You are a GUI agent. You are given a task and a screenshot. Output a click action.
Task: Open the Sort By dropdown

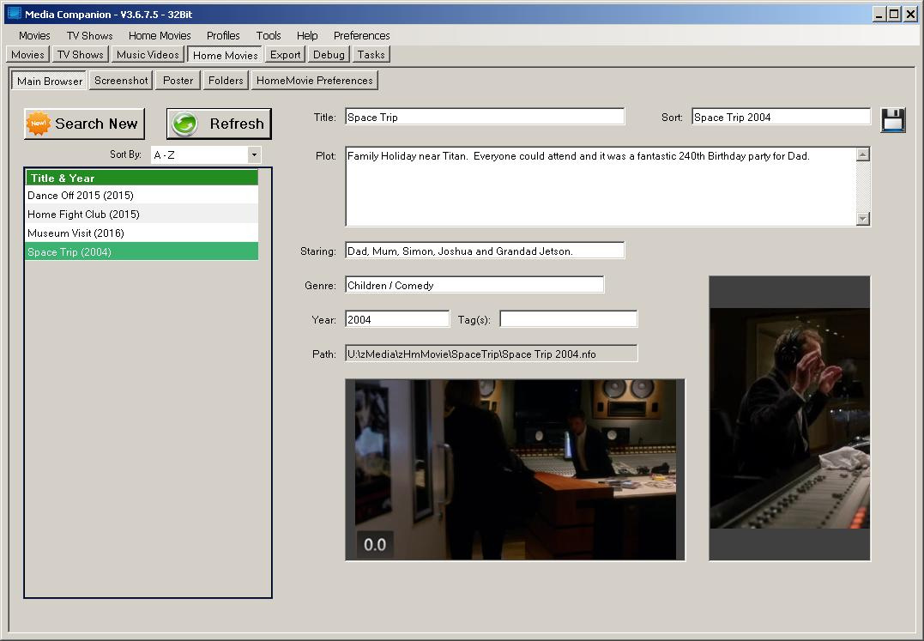(x=254, y=155)
